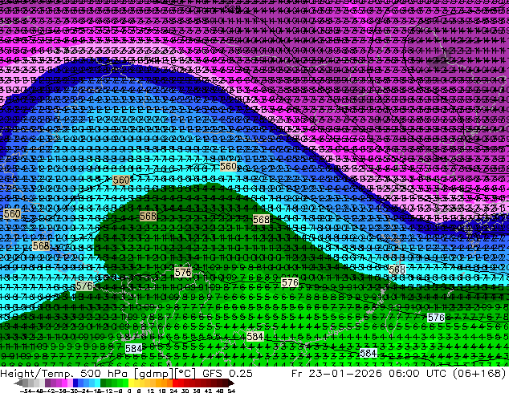Click the "[°C]" unit label
This screenshot has height=393, width=509.
coord(185,374)
